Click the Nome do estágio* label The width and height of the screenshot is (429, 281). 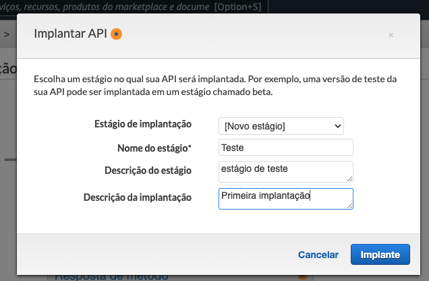[154, 148]
